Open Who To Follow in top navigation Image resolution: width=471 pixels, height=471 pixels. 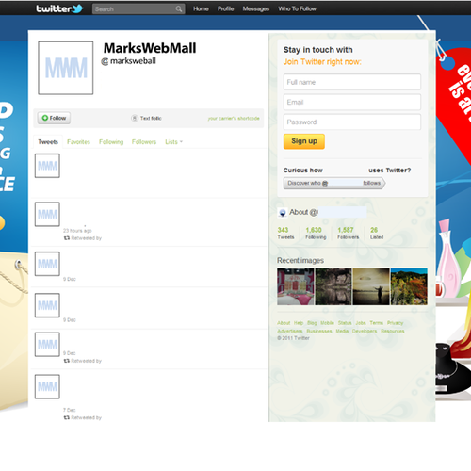tap(297, 8)
